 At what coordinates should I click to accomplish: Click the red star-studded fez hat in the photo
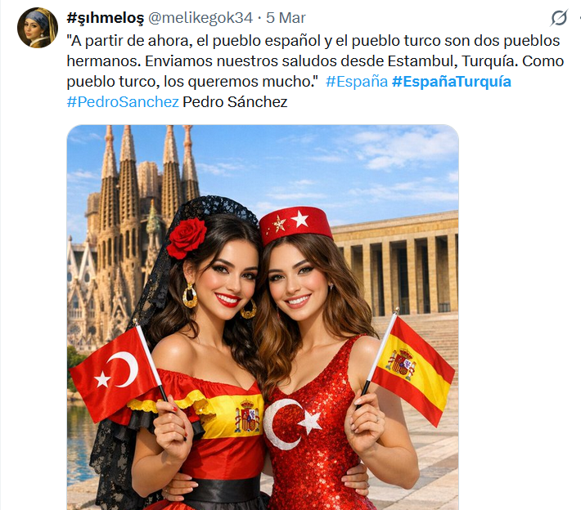pyautogui.click(x=295, y=225)
